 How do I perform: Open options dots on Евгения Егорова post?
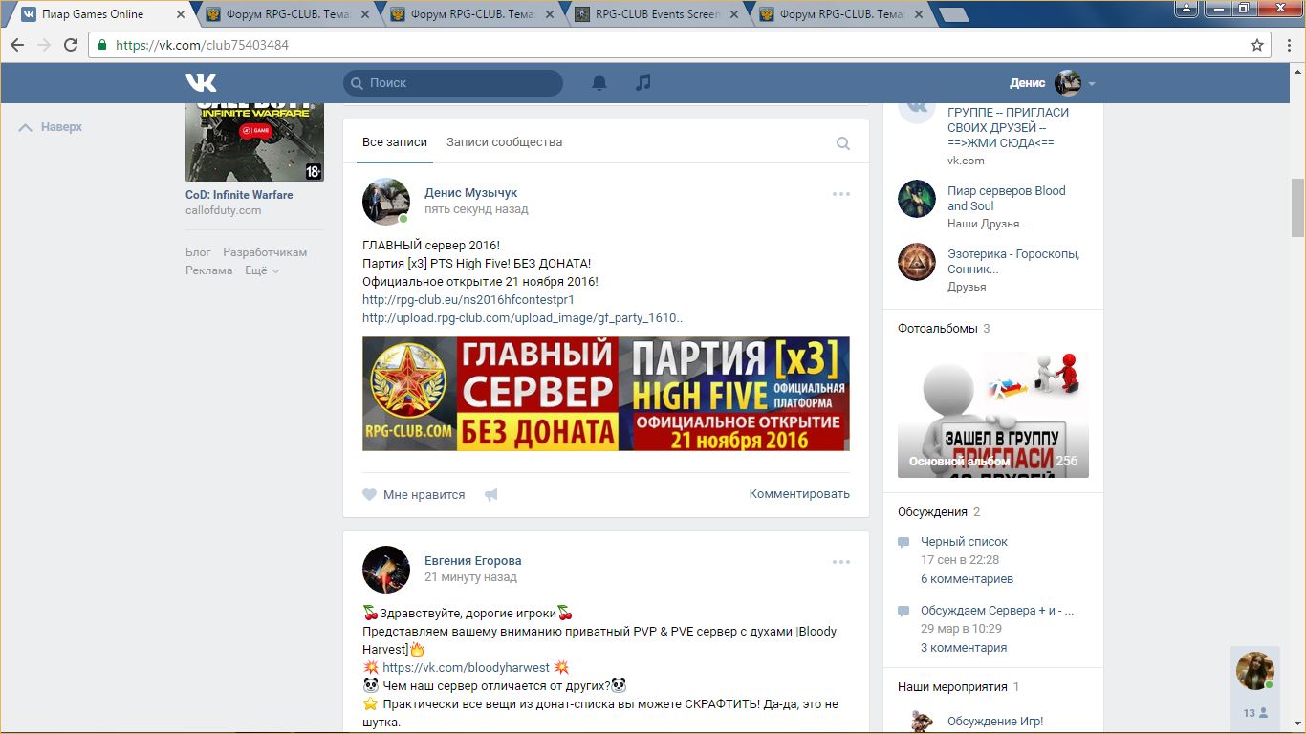pyautogui.click(x=841, y=562)
